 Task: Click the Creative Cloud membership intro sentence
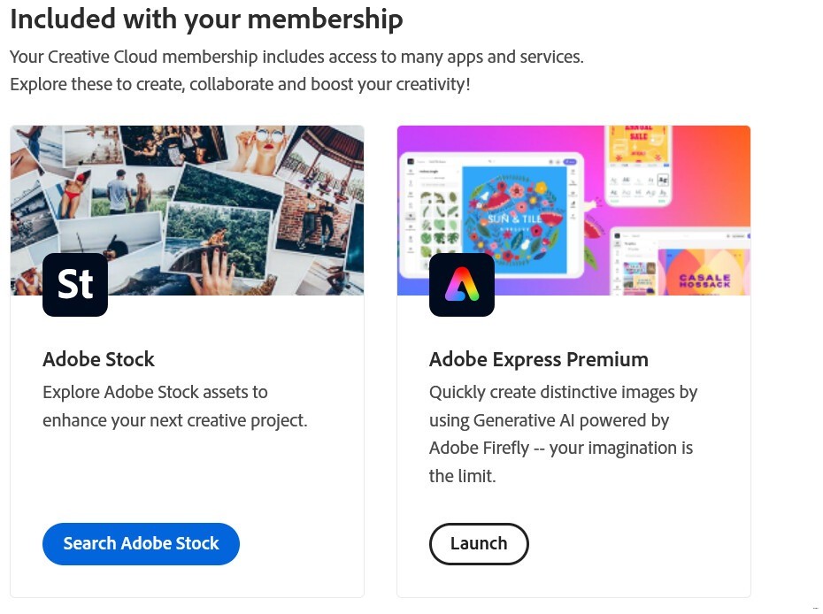point(296,58)
